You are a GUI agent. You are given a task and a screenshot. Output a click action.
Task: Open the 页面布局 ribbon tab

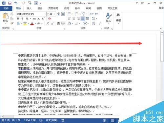click(x=53, y=8)
